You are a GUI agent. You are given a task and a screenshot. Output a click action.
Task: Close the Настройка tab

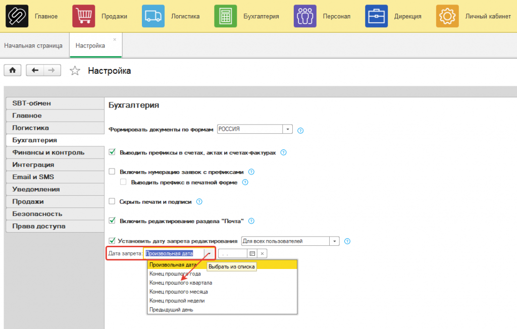point(115,39)
